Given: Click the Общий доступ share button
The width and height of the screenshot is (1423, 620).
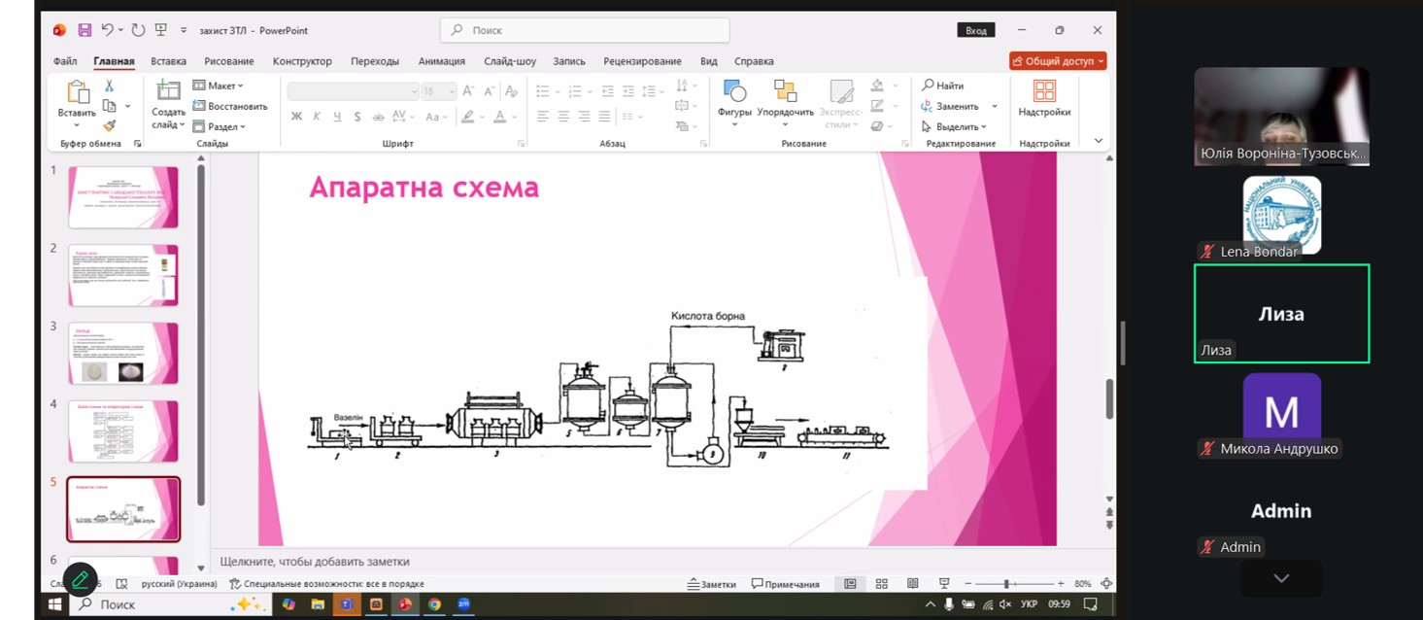Looking at the screenshot, I should coord(1057,61).
